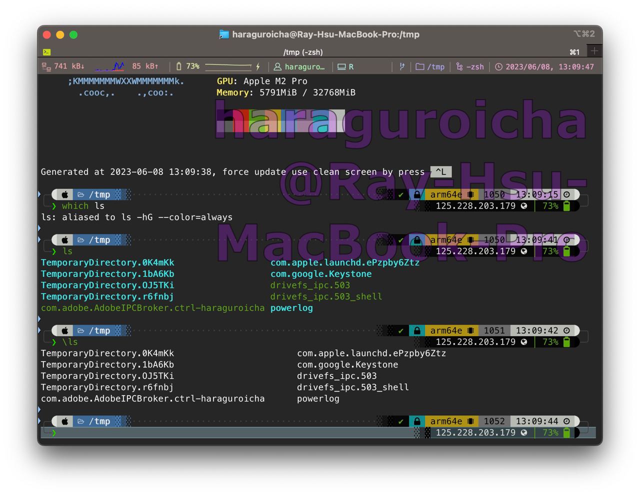
Task: Click the charging lightning bolt icon
Action: (x=258, y=66)
